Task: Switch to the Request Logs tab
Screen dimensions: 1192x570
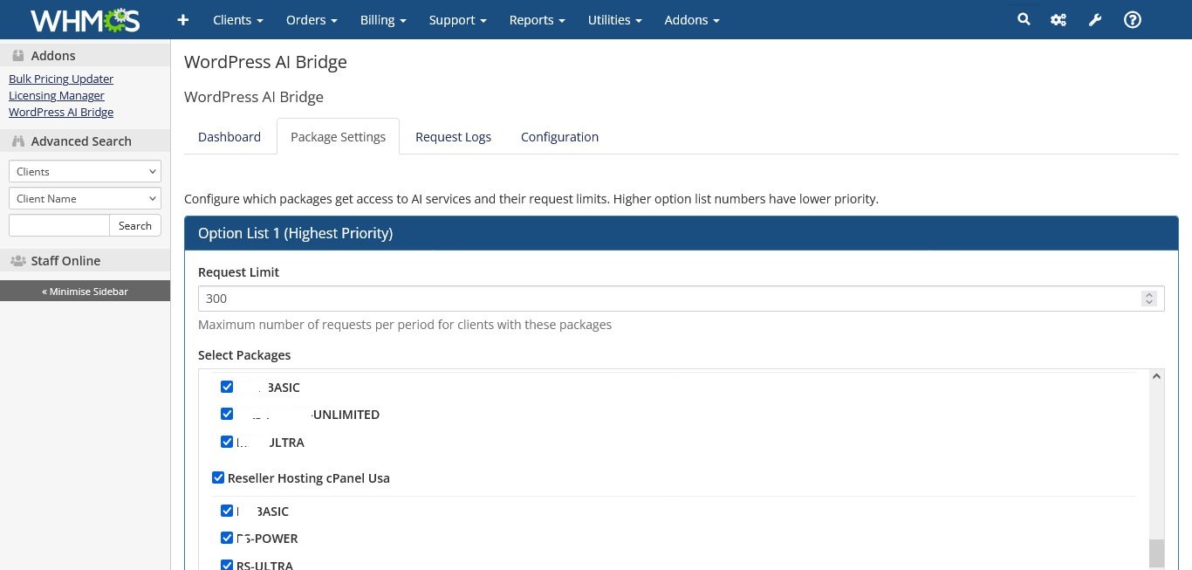Action: tap(453, 137)
